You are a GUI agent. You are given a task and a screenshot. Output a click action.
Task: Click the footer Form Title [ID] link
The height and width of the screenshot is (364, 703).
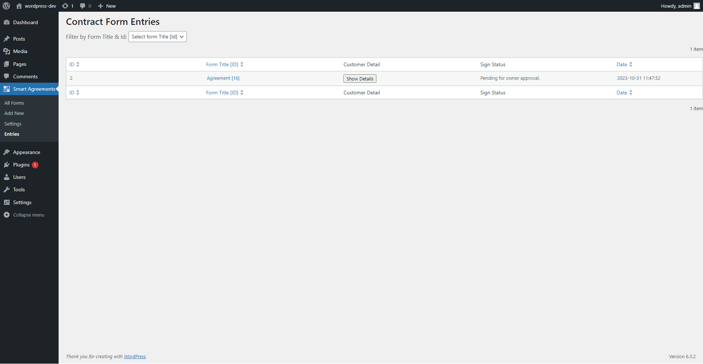[222, 93]
